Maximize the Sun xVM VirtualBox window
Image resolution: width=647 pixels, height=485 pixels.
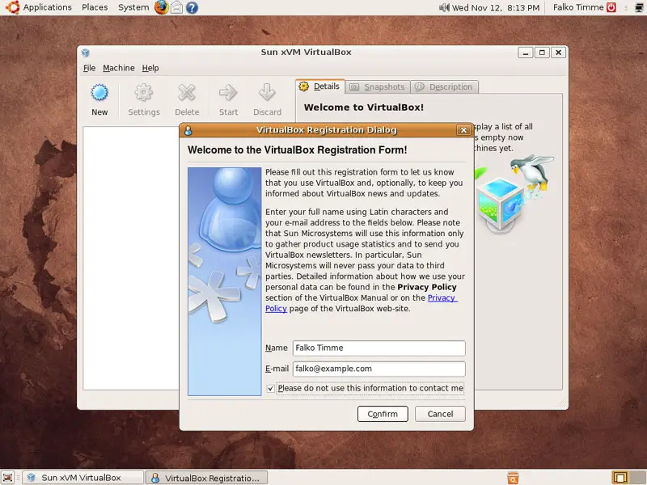click(542, 53)
